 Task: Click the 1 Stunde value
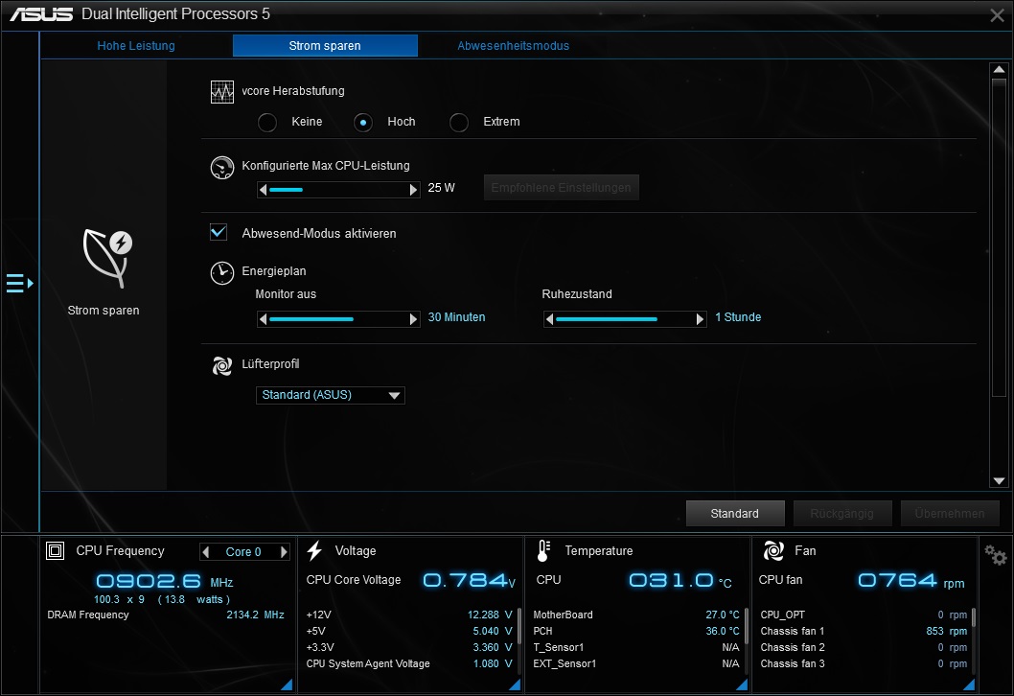pyautogui.click(x=738, y=317)
